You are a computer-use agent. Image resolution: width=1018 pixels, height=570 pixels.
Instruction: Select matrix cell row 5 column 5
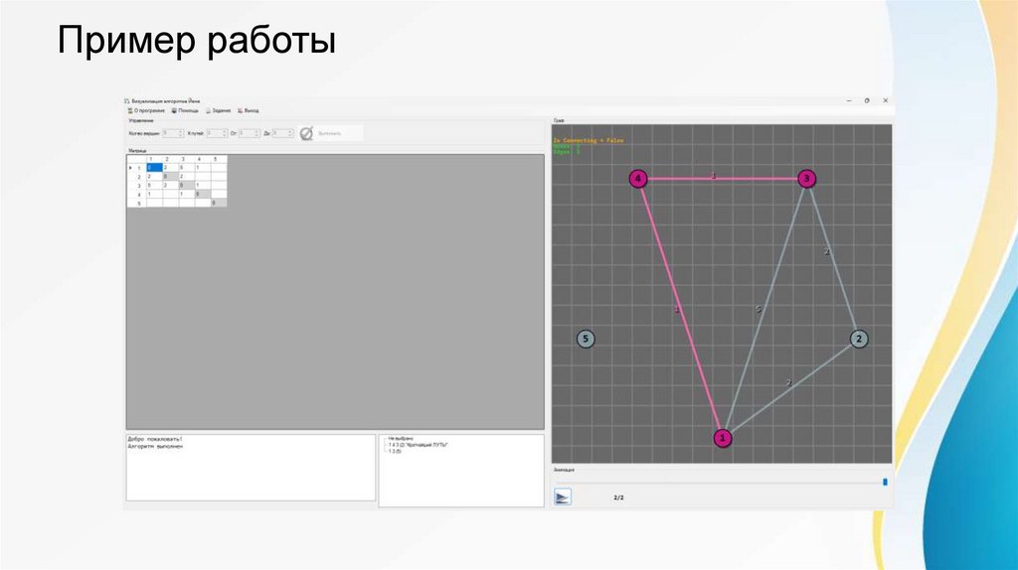[219, 203]
